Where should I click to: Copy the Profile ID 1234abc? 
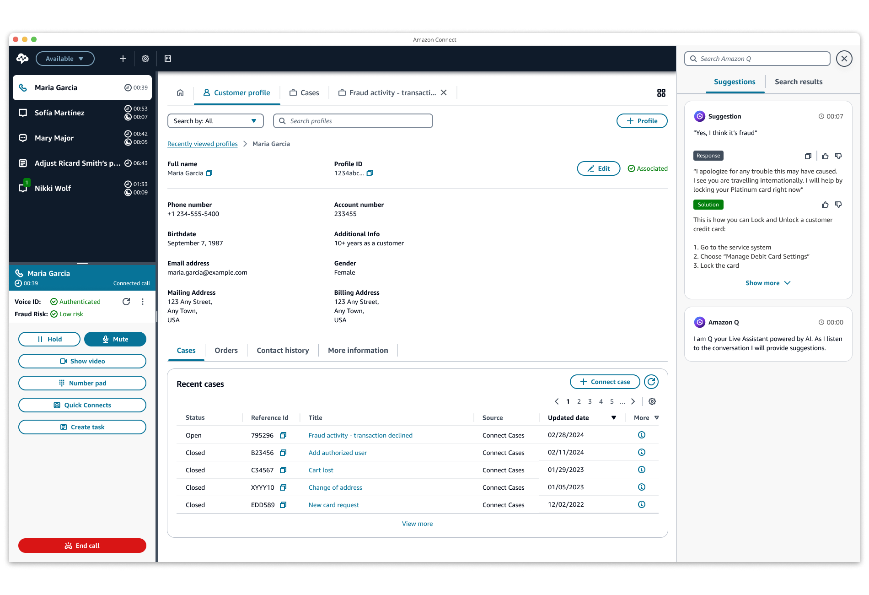[x=370, y=173]
